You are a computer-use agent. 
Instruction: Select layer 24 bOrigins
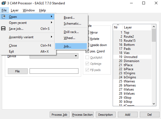point(132,77)
